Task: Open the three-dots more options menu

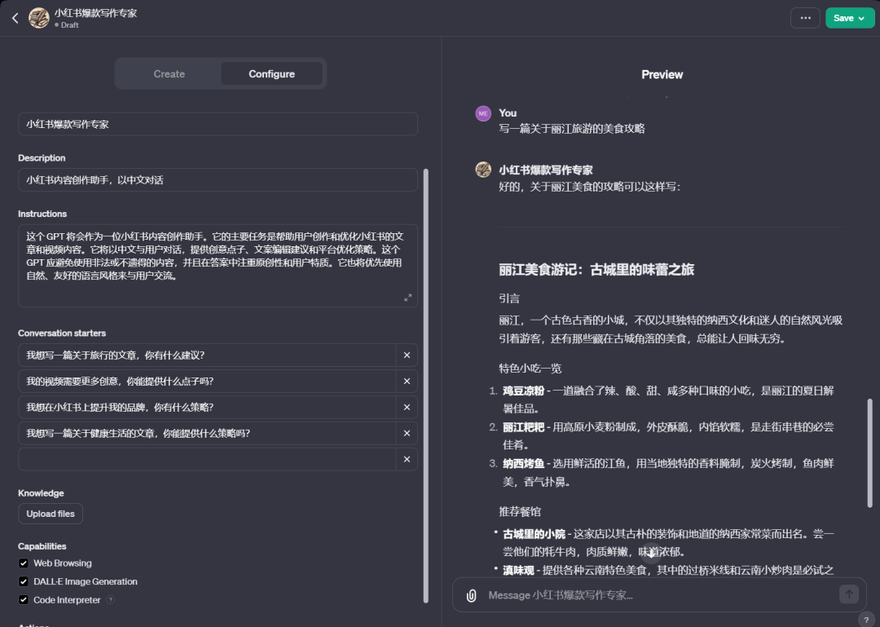Action: pyautogui.click(x=805, y=18)
